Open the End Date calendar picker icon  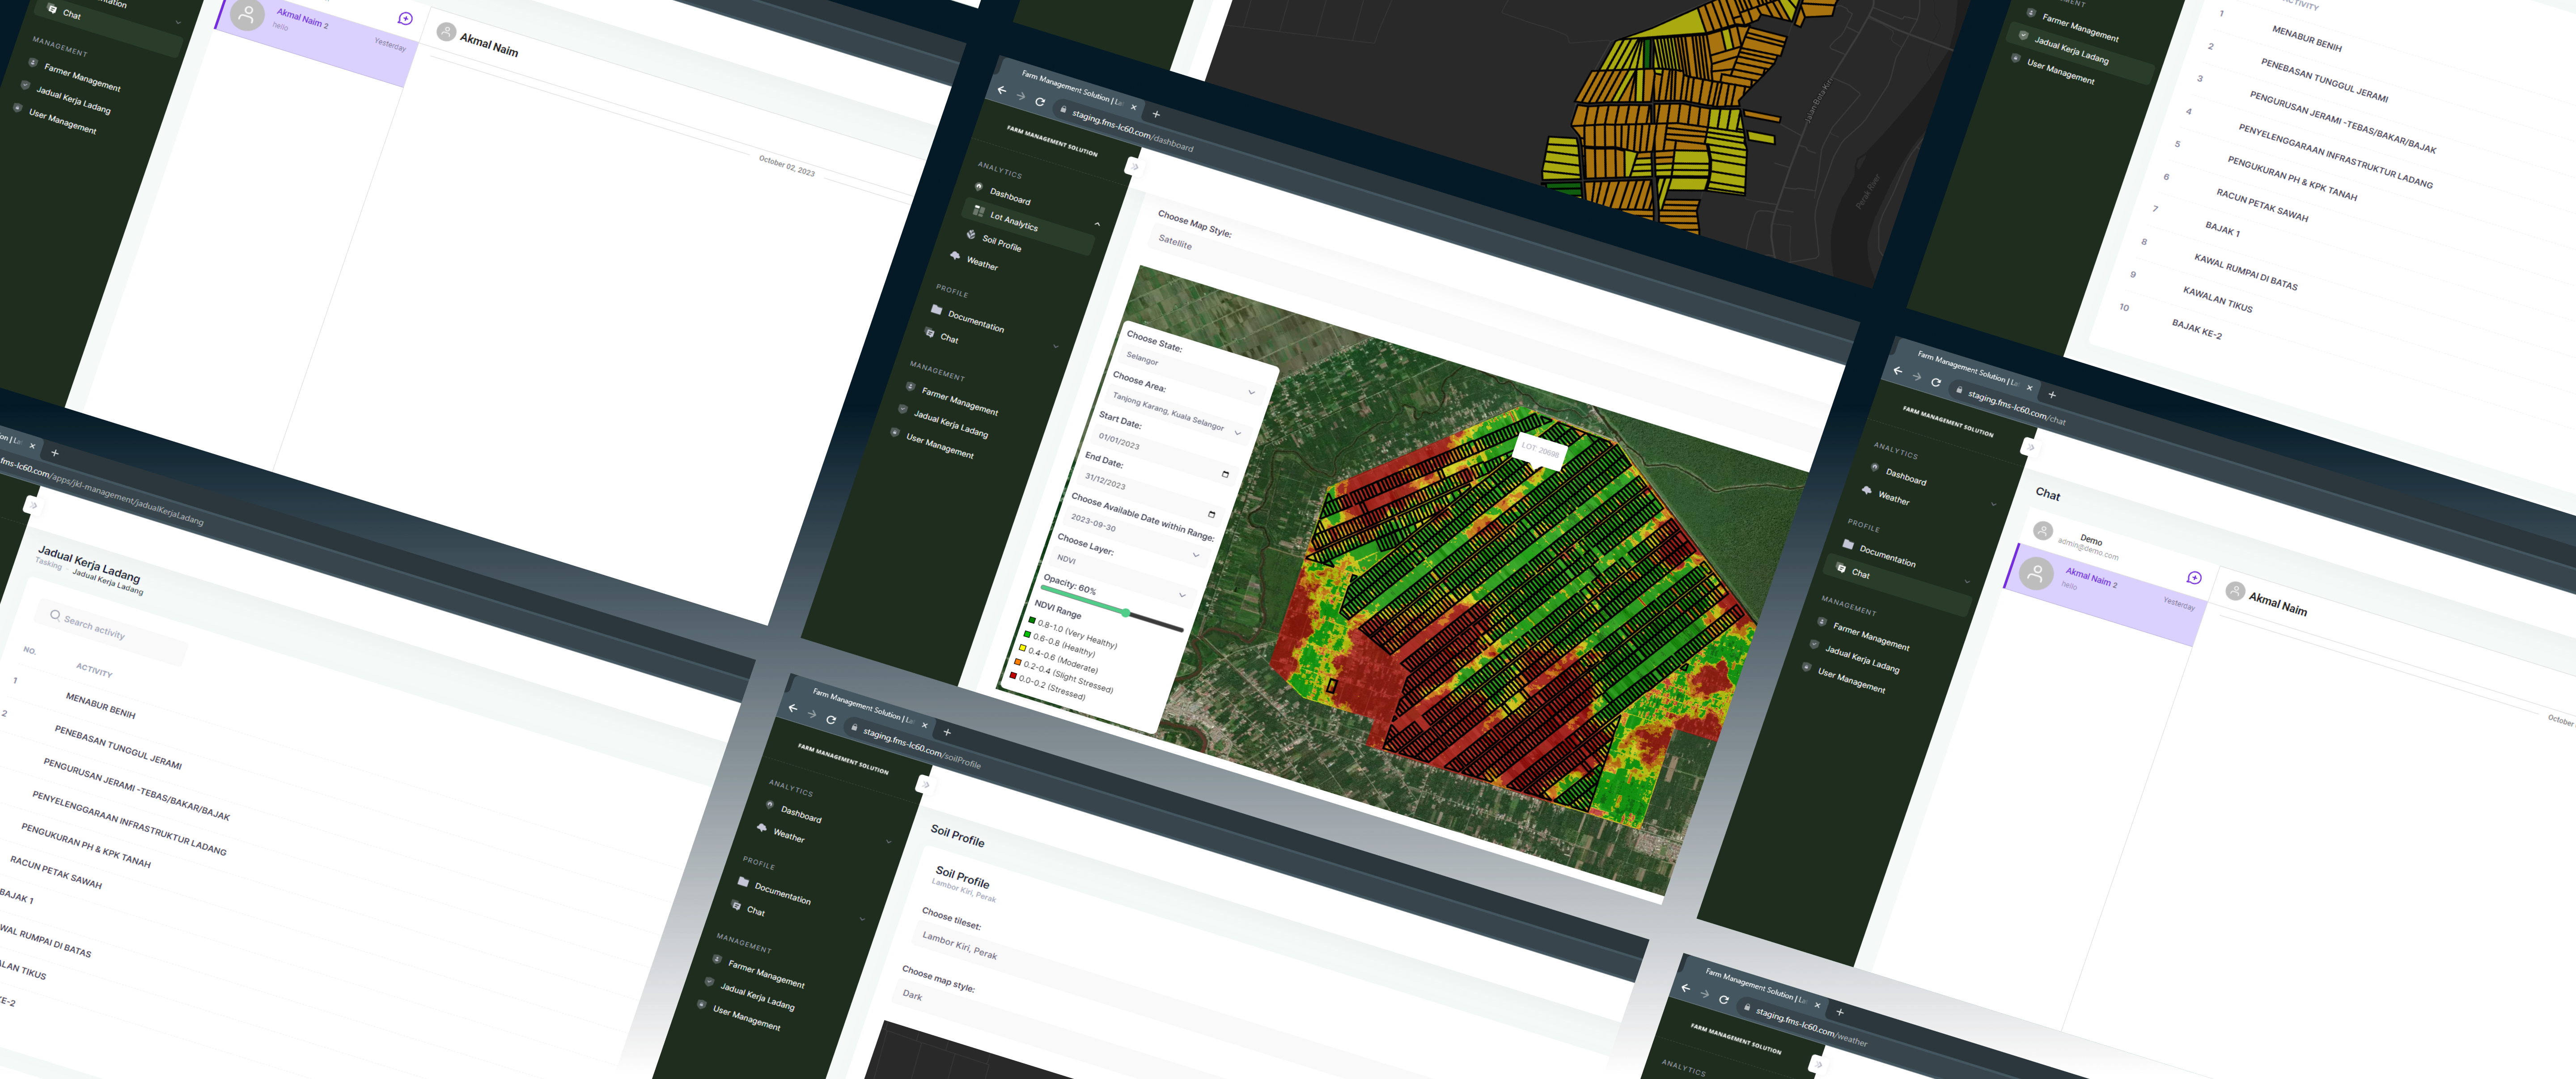tap(1212, 514)
